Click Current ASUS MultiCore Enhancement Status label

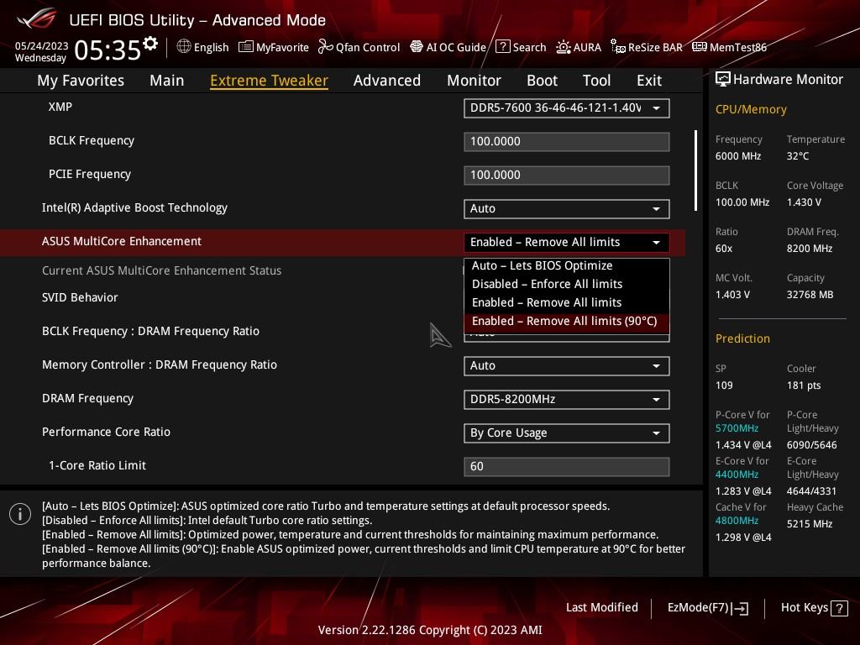162,270
